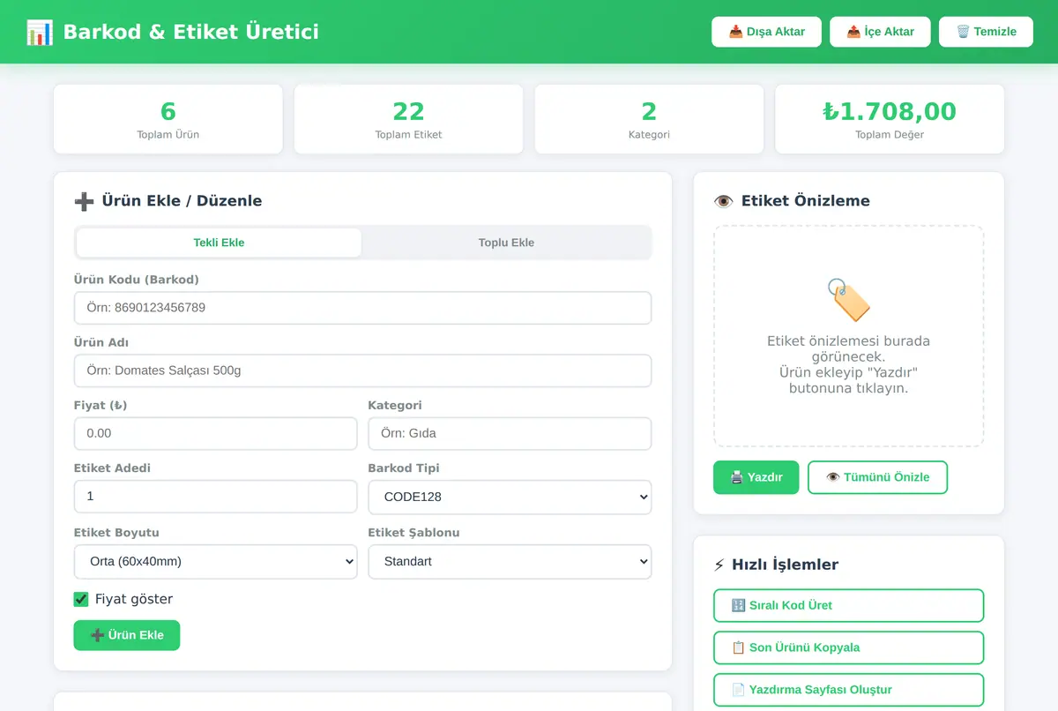1058x711 pixels.
Task: Click the Barkod & Etiket Üretici title
Action: click(191, 33)
